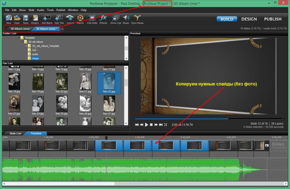
Task: Click the Slides drop photo placeholder
Action: coord(278,145)
